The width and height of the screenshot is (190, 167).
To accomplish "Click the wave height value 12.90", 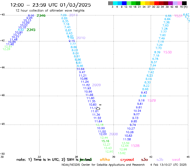I will (109, 152).
